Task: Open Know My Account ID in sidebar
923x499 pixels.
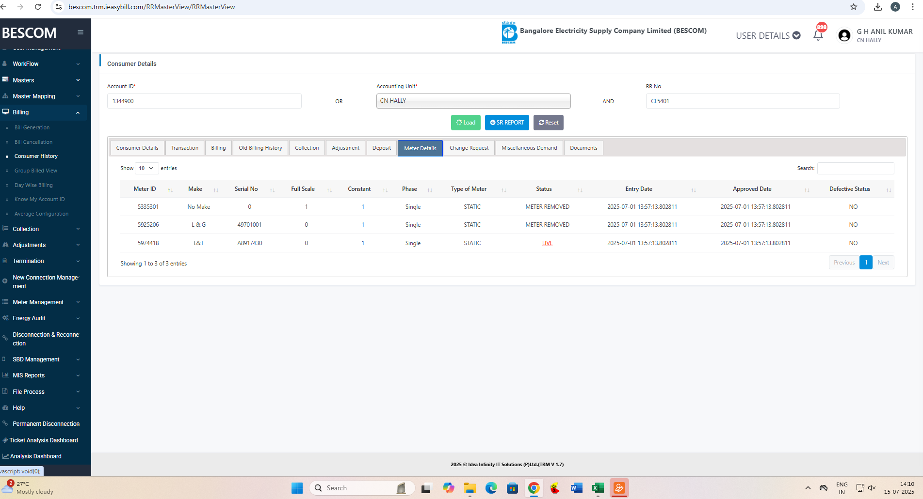Action: pos(39,199)
